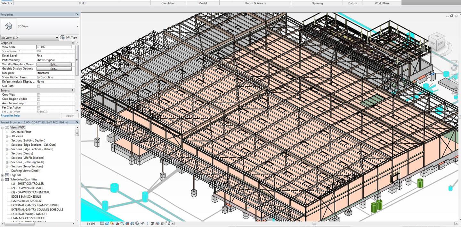Select (2) - DRAWING REGISTER schedule
This screenshot has width=461, height=227.
[x=27, y=188]
